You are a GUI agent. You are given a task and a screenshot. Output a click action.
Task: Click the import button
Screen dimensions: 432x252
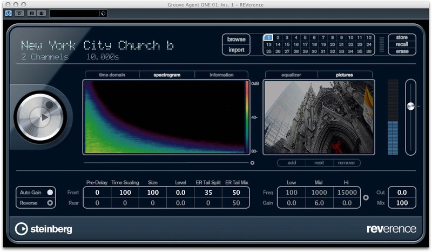[236, 50]
